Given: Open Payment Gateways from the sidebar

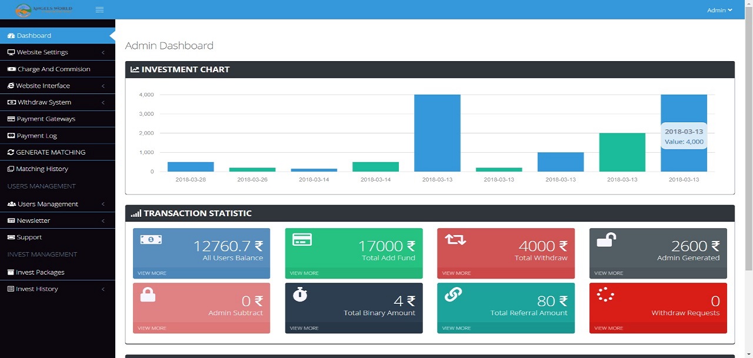Looking at the screenshot, I should click(46, 119).
